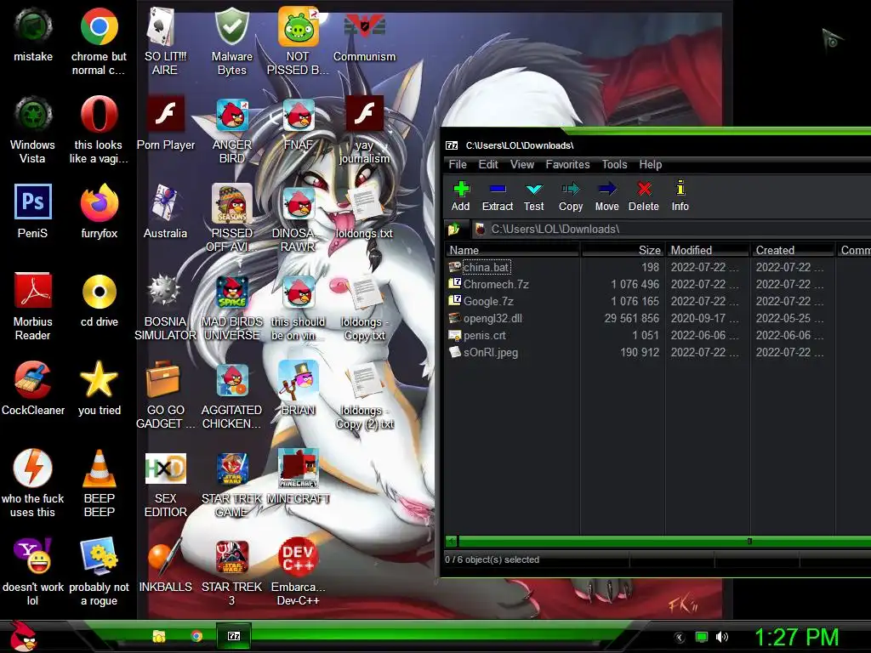Select the sOnRl.jpeg file row
871x653 pixels.
pyautogui.click(x=658, y=352)
